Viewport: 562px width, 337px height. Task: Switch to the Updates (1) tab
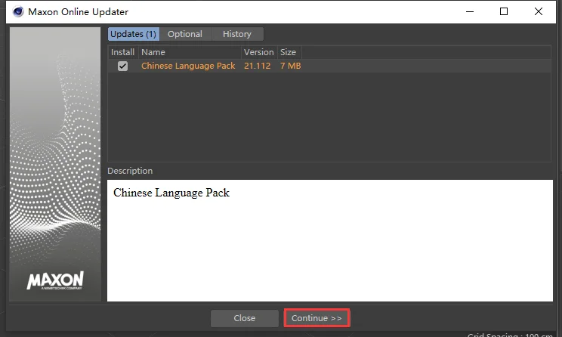pos(134,34)
